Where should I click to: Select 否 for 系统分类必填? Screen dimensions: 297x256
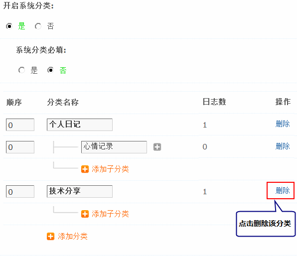[50, 70]
